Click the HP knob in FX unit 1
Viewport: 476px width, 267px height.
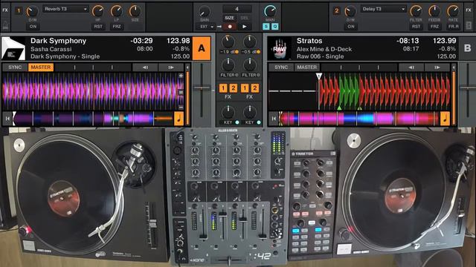[x=97, y=11]
